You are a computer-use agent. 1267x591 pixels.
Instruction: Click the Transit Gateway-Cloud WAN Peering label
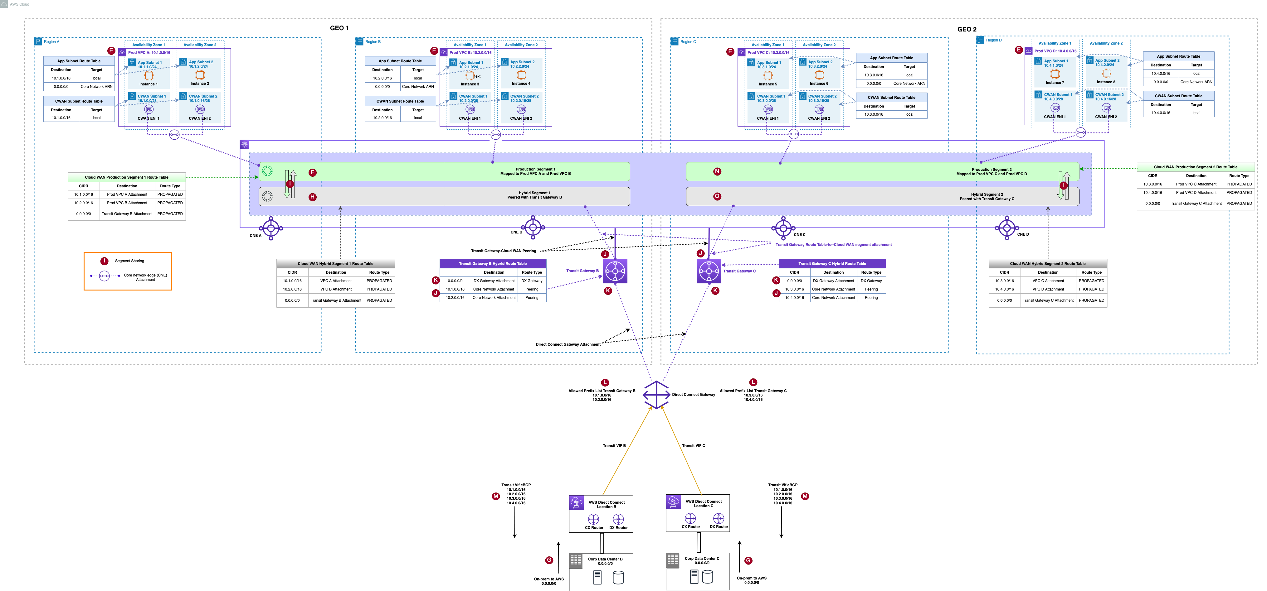click(503, 251)
